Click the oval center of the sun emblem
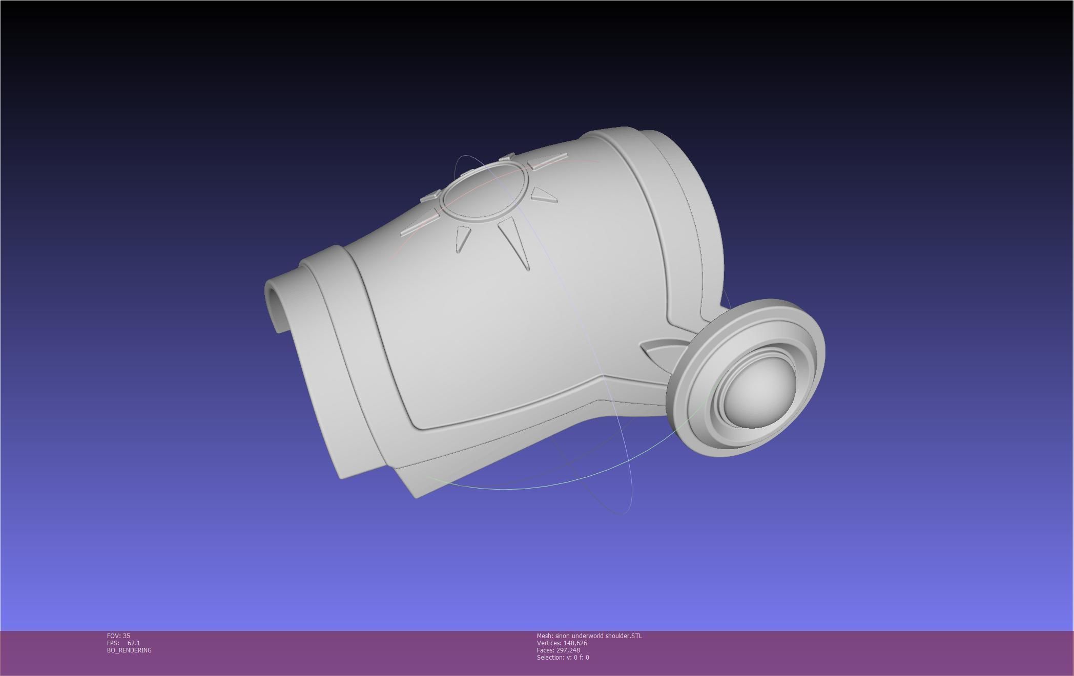This screenshot has width=1074, height=676. click(x=484, y=191)
